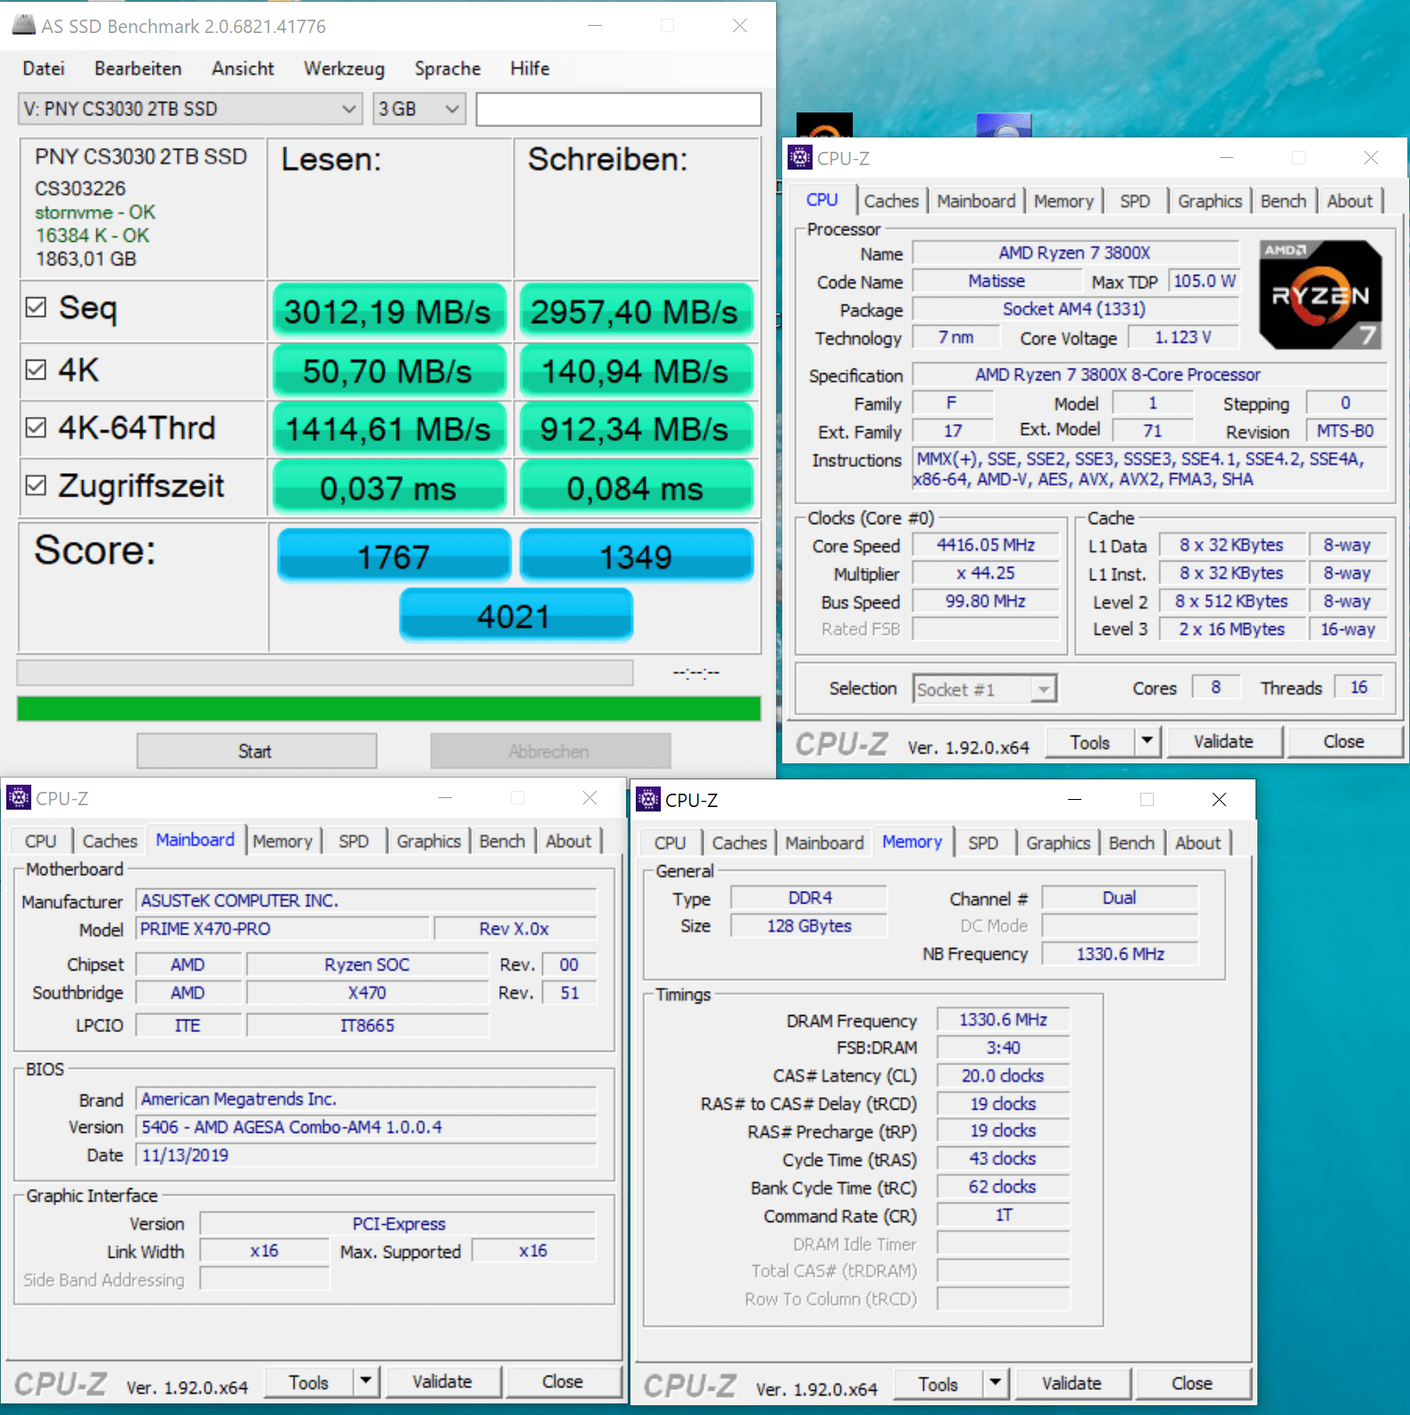This screenshot has height=1415, width=1410.
Task: Click Close button in Memory window
Action: (1192, 1383)
